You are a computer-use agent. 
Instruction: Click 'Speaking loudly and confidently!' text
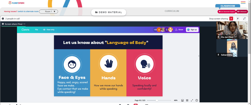coord(144,87)
